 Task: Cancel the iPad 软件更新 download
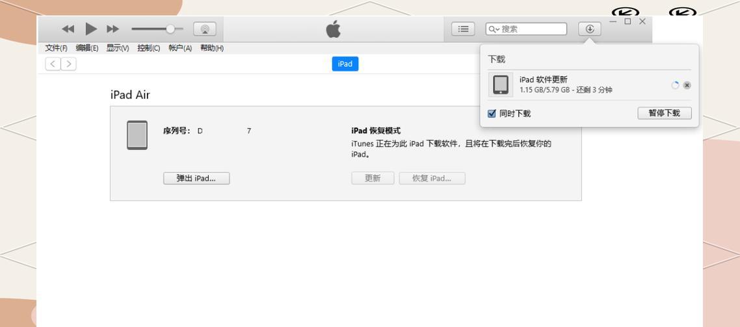point(687,85)
